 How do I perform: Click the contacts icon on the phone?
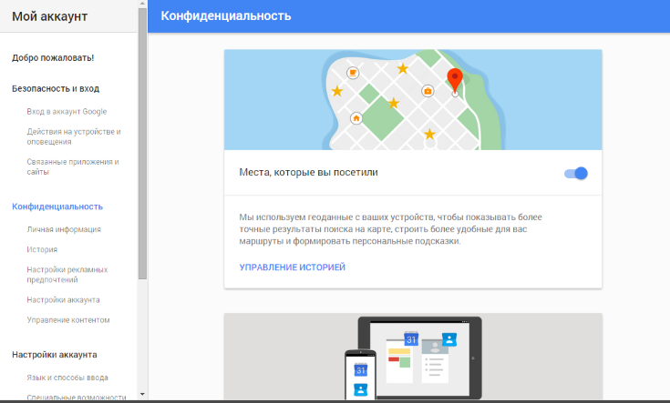point(361,389)
